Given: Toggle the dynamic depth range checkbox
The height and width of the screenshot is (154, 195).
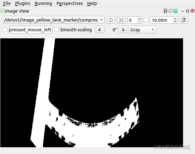Looking at the screenshot, I should point(146,20).
